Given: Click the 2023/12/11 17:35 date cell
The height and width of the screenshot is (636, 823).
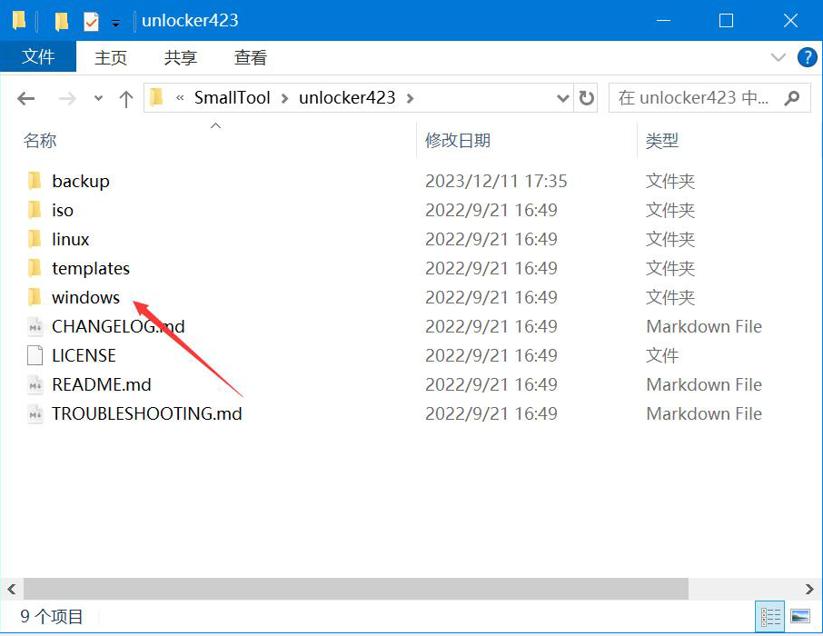Looking at the screenshot, I should (496, 181).
